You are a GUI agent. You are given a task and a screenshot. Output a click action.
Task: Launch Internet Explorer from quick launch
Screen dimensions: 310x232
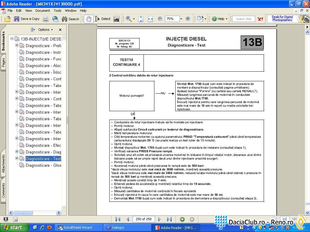42,227
